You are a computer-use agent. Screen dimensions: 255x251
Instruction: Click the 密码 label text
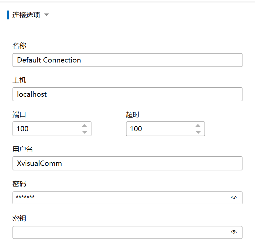[x=19, y=184]
